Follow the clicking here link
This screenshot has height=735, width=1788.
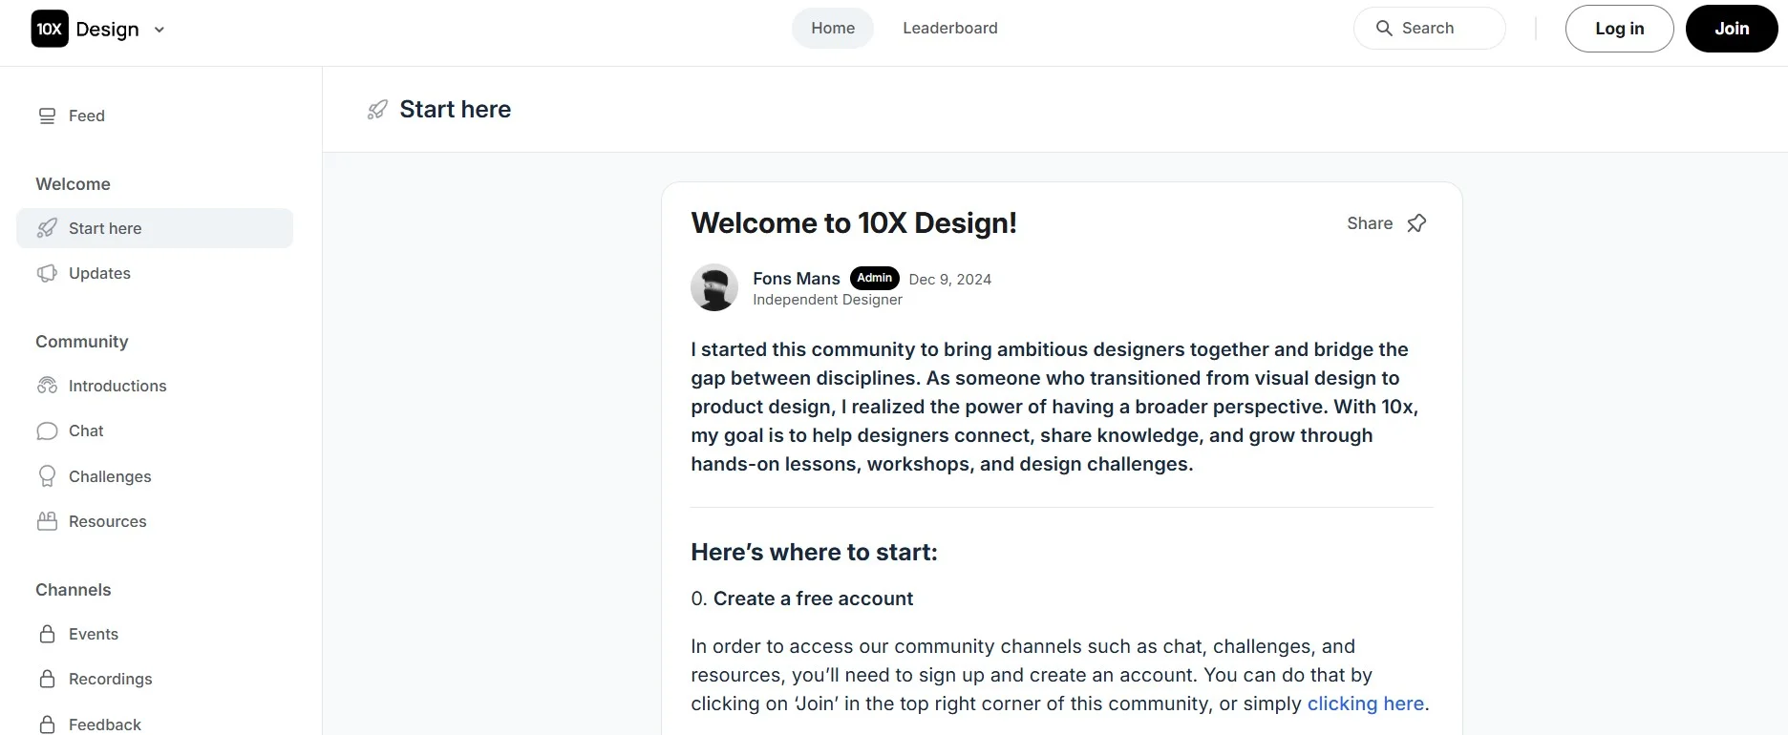point(1366,703)
